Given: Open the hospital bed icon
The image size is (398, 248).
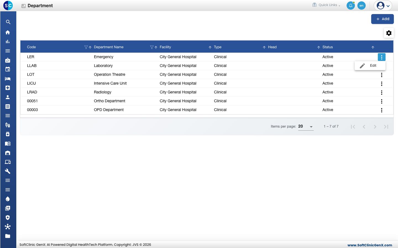Looking at the screenshot, I should [8, 79].
